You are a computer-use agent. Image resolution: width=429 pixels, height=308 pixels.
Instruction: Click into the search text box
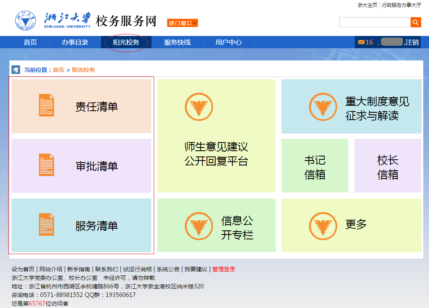[375, 22]
